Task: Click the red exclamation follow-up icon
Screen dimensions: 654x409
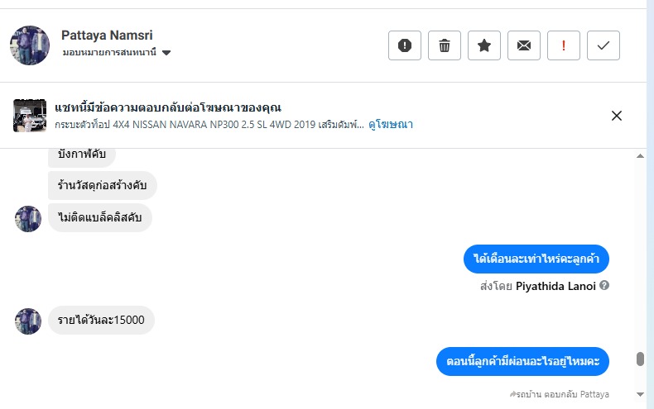Action: point(564,45)
